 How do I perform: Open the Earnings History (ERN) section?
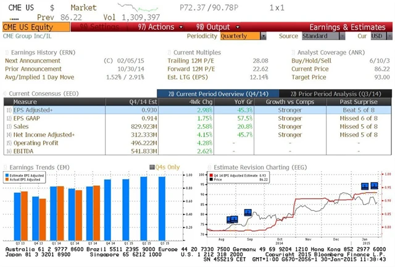36,52
